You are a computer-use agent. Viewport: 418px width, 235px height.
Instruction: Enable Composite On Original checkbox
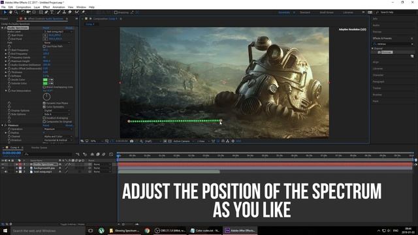pyautogui.click(x=44, y=122)
